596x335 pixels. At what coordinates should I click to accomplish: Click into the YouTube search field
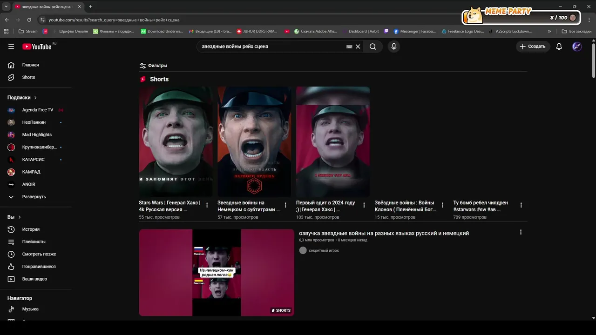coord(273,47)
